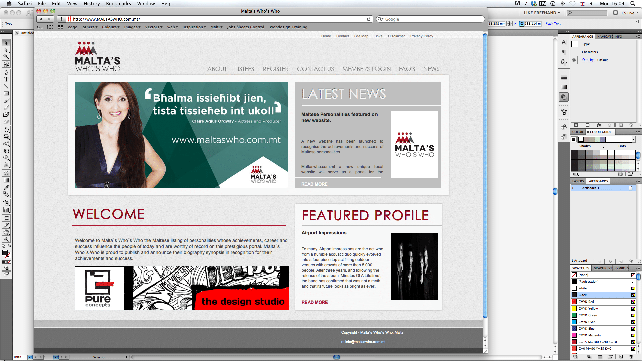This screenshot has width=642, height=361.
Task: Select the Pencil tool
Action: point(6,107)
